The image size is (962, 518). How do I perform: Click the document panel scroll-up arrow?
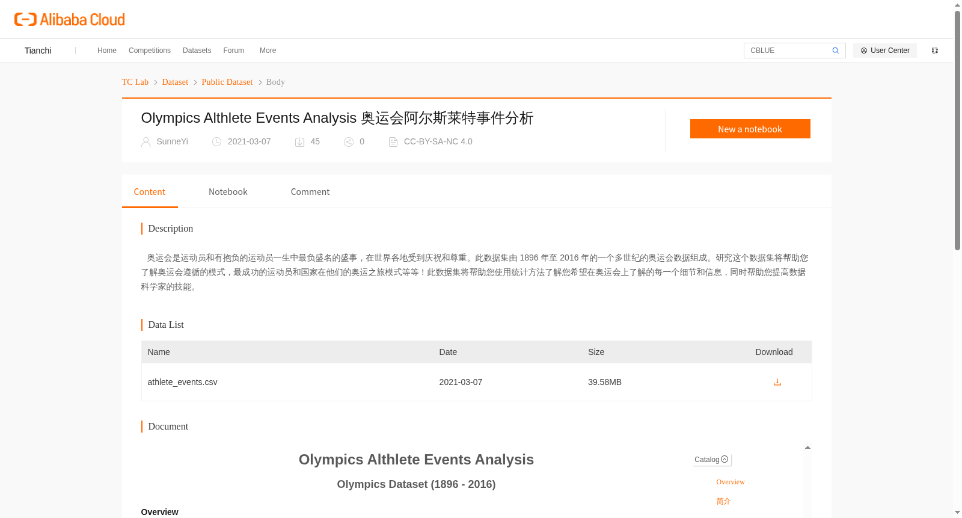pyautogui.click(x=807, y=447)
